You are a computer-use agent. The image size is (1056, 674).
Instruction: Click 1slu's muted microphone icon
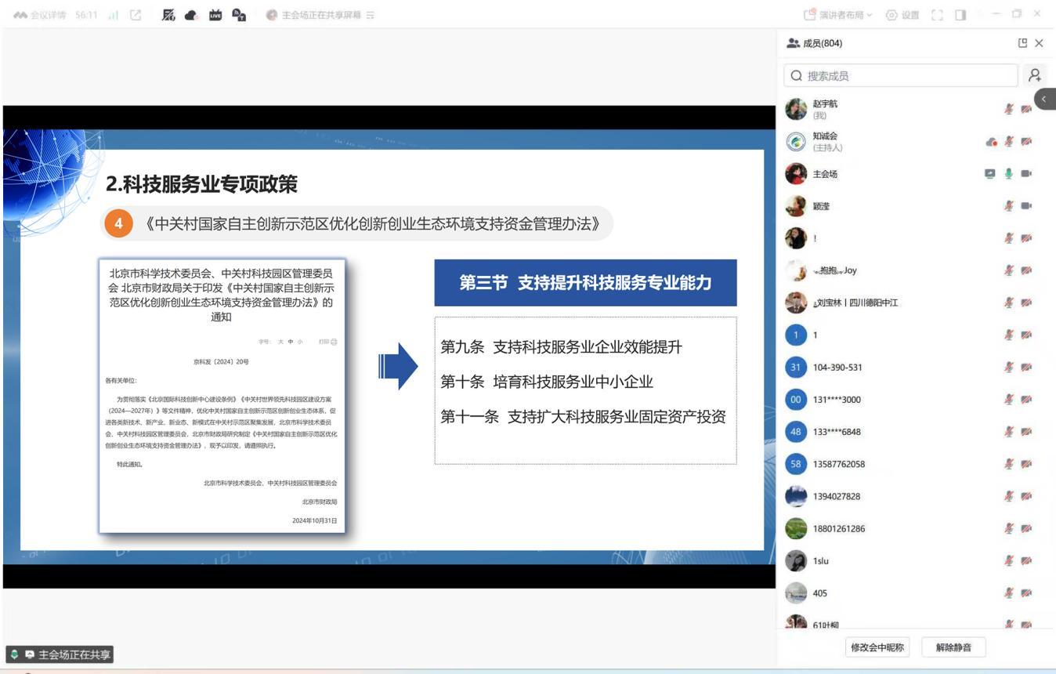tap(1009, 560)
